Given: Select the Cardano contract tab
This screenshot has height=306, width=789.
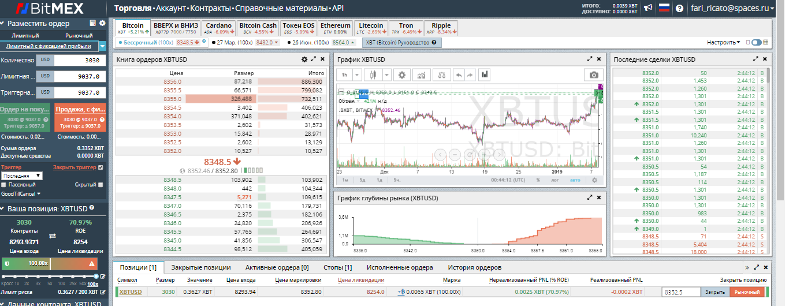Looking at the screenshot, I should pyautogui.click(x=218, y=28).
